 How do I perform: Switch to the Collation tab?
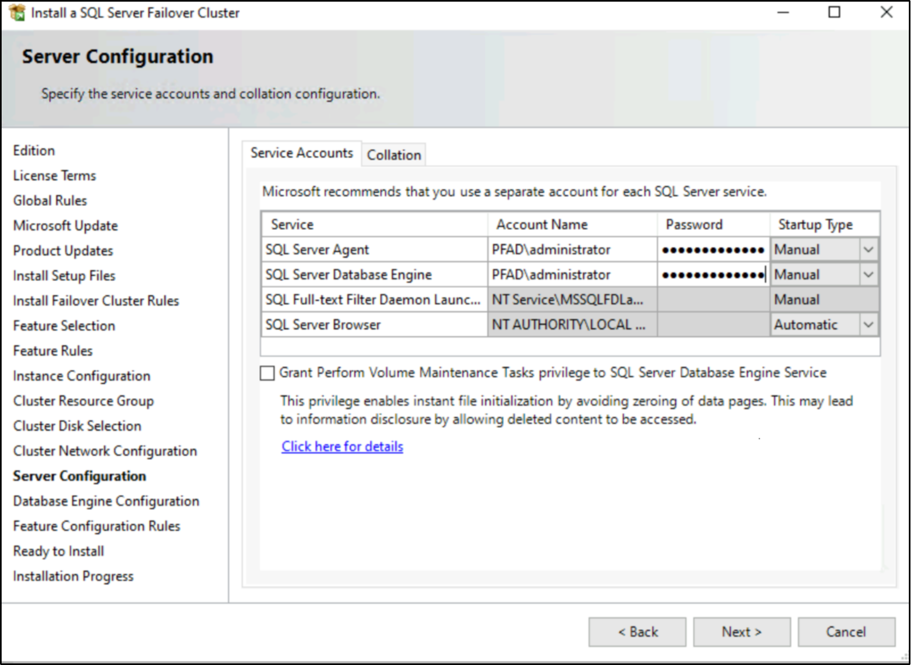click(x=394, y=155)
